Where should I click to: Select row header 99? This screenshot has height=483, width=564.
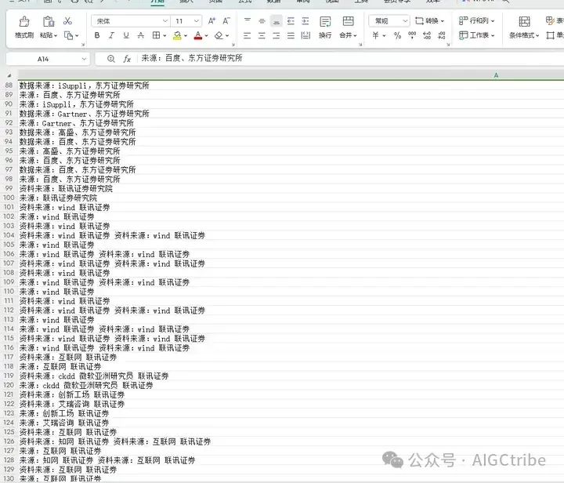click(9, 188)
